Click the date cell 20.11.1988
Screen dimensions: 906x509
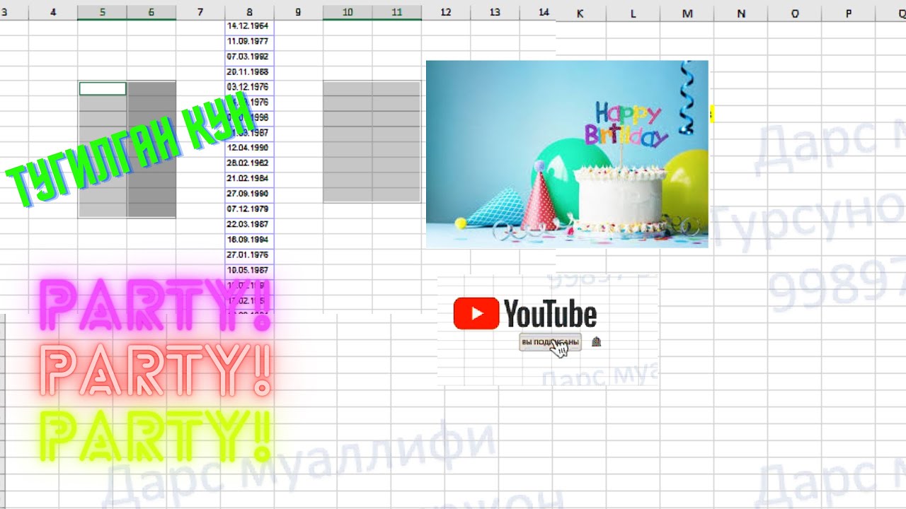coord(249,72)
